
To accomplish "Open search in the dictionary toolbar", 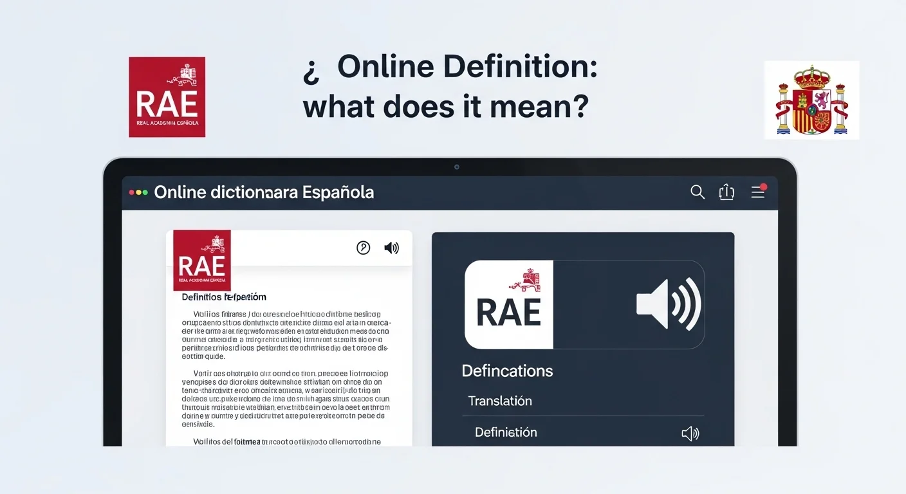I will click(698, 192).
